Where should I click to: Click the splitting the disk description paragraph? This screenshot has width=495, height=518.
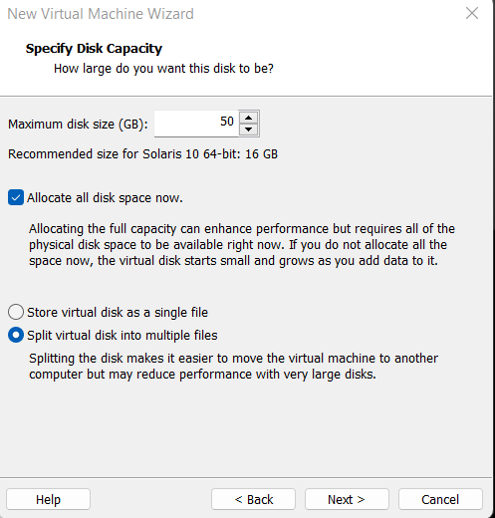point(233,367)
